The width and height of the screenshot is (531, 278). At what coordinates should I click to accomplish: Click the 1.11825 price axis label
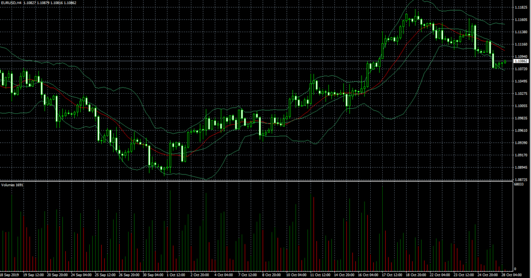click(x=521, y=7)
